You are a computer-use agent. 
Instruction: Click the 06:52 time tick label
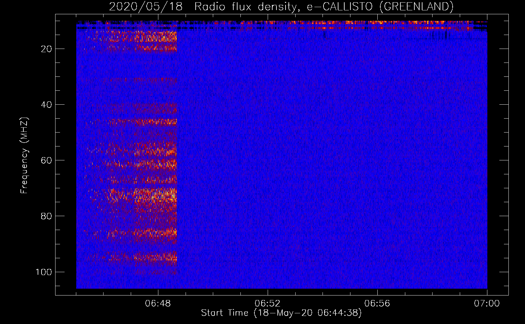[268, 304]
